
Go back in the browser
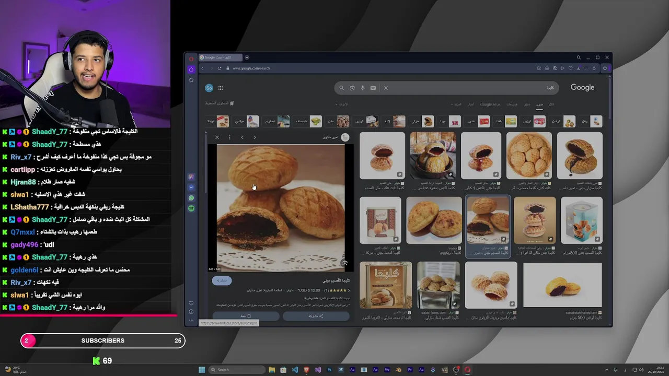pyautogui.click(x=203, y=68)
